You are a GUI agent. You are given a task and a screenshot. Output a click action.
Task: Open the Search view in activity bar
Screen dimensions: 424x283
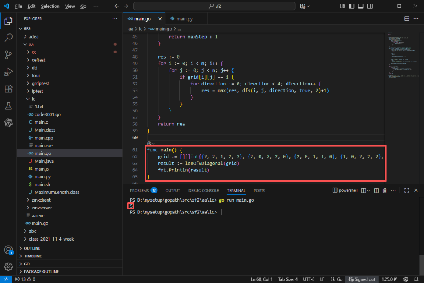coord(8,38)
